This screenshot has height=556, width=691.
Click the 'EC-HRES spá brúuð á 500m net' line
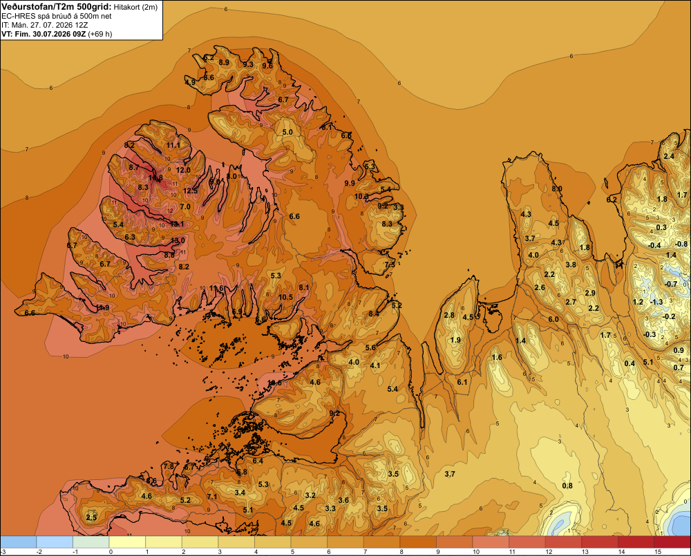[x=57, y=16]
